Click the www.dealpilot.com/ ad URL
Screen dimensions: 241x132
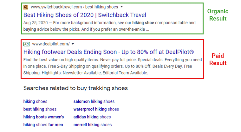coord(51,44)
